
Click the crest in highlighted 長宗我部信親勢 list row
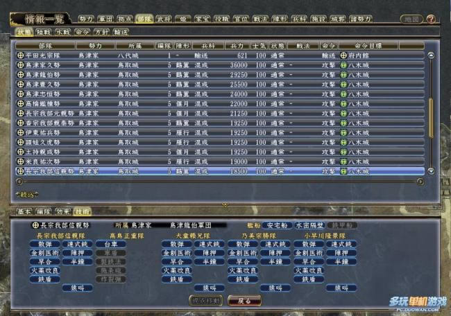[x=20, y=171]
